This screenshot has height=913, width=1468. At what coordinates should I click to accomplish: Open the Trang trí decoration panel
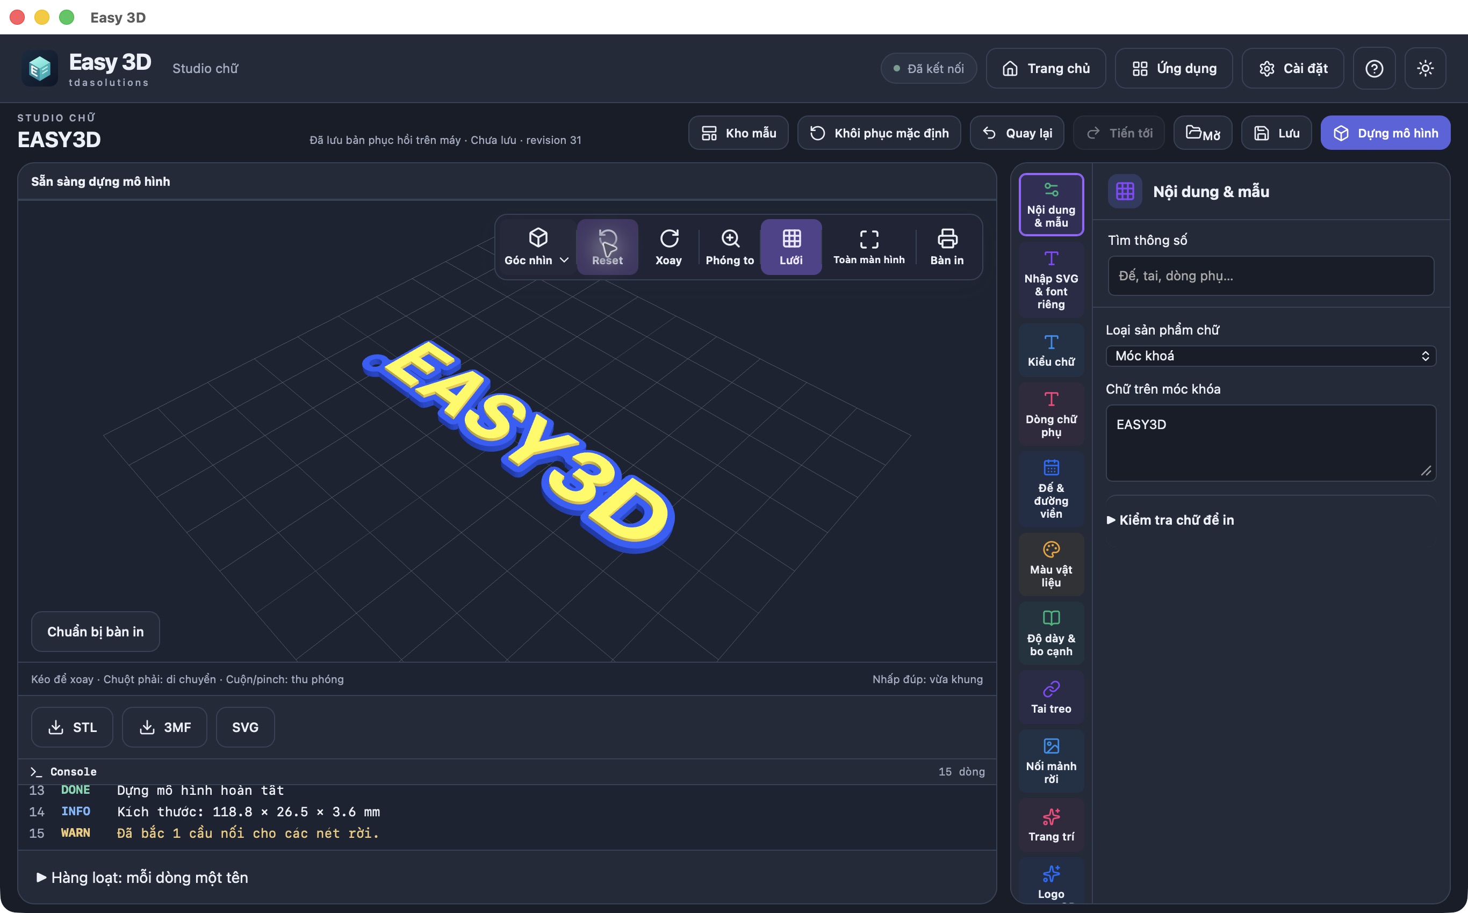(1051, 825)
